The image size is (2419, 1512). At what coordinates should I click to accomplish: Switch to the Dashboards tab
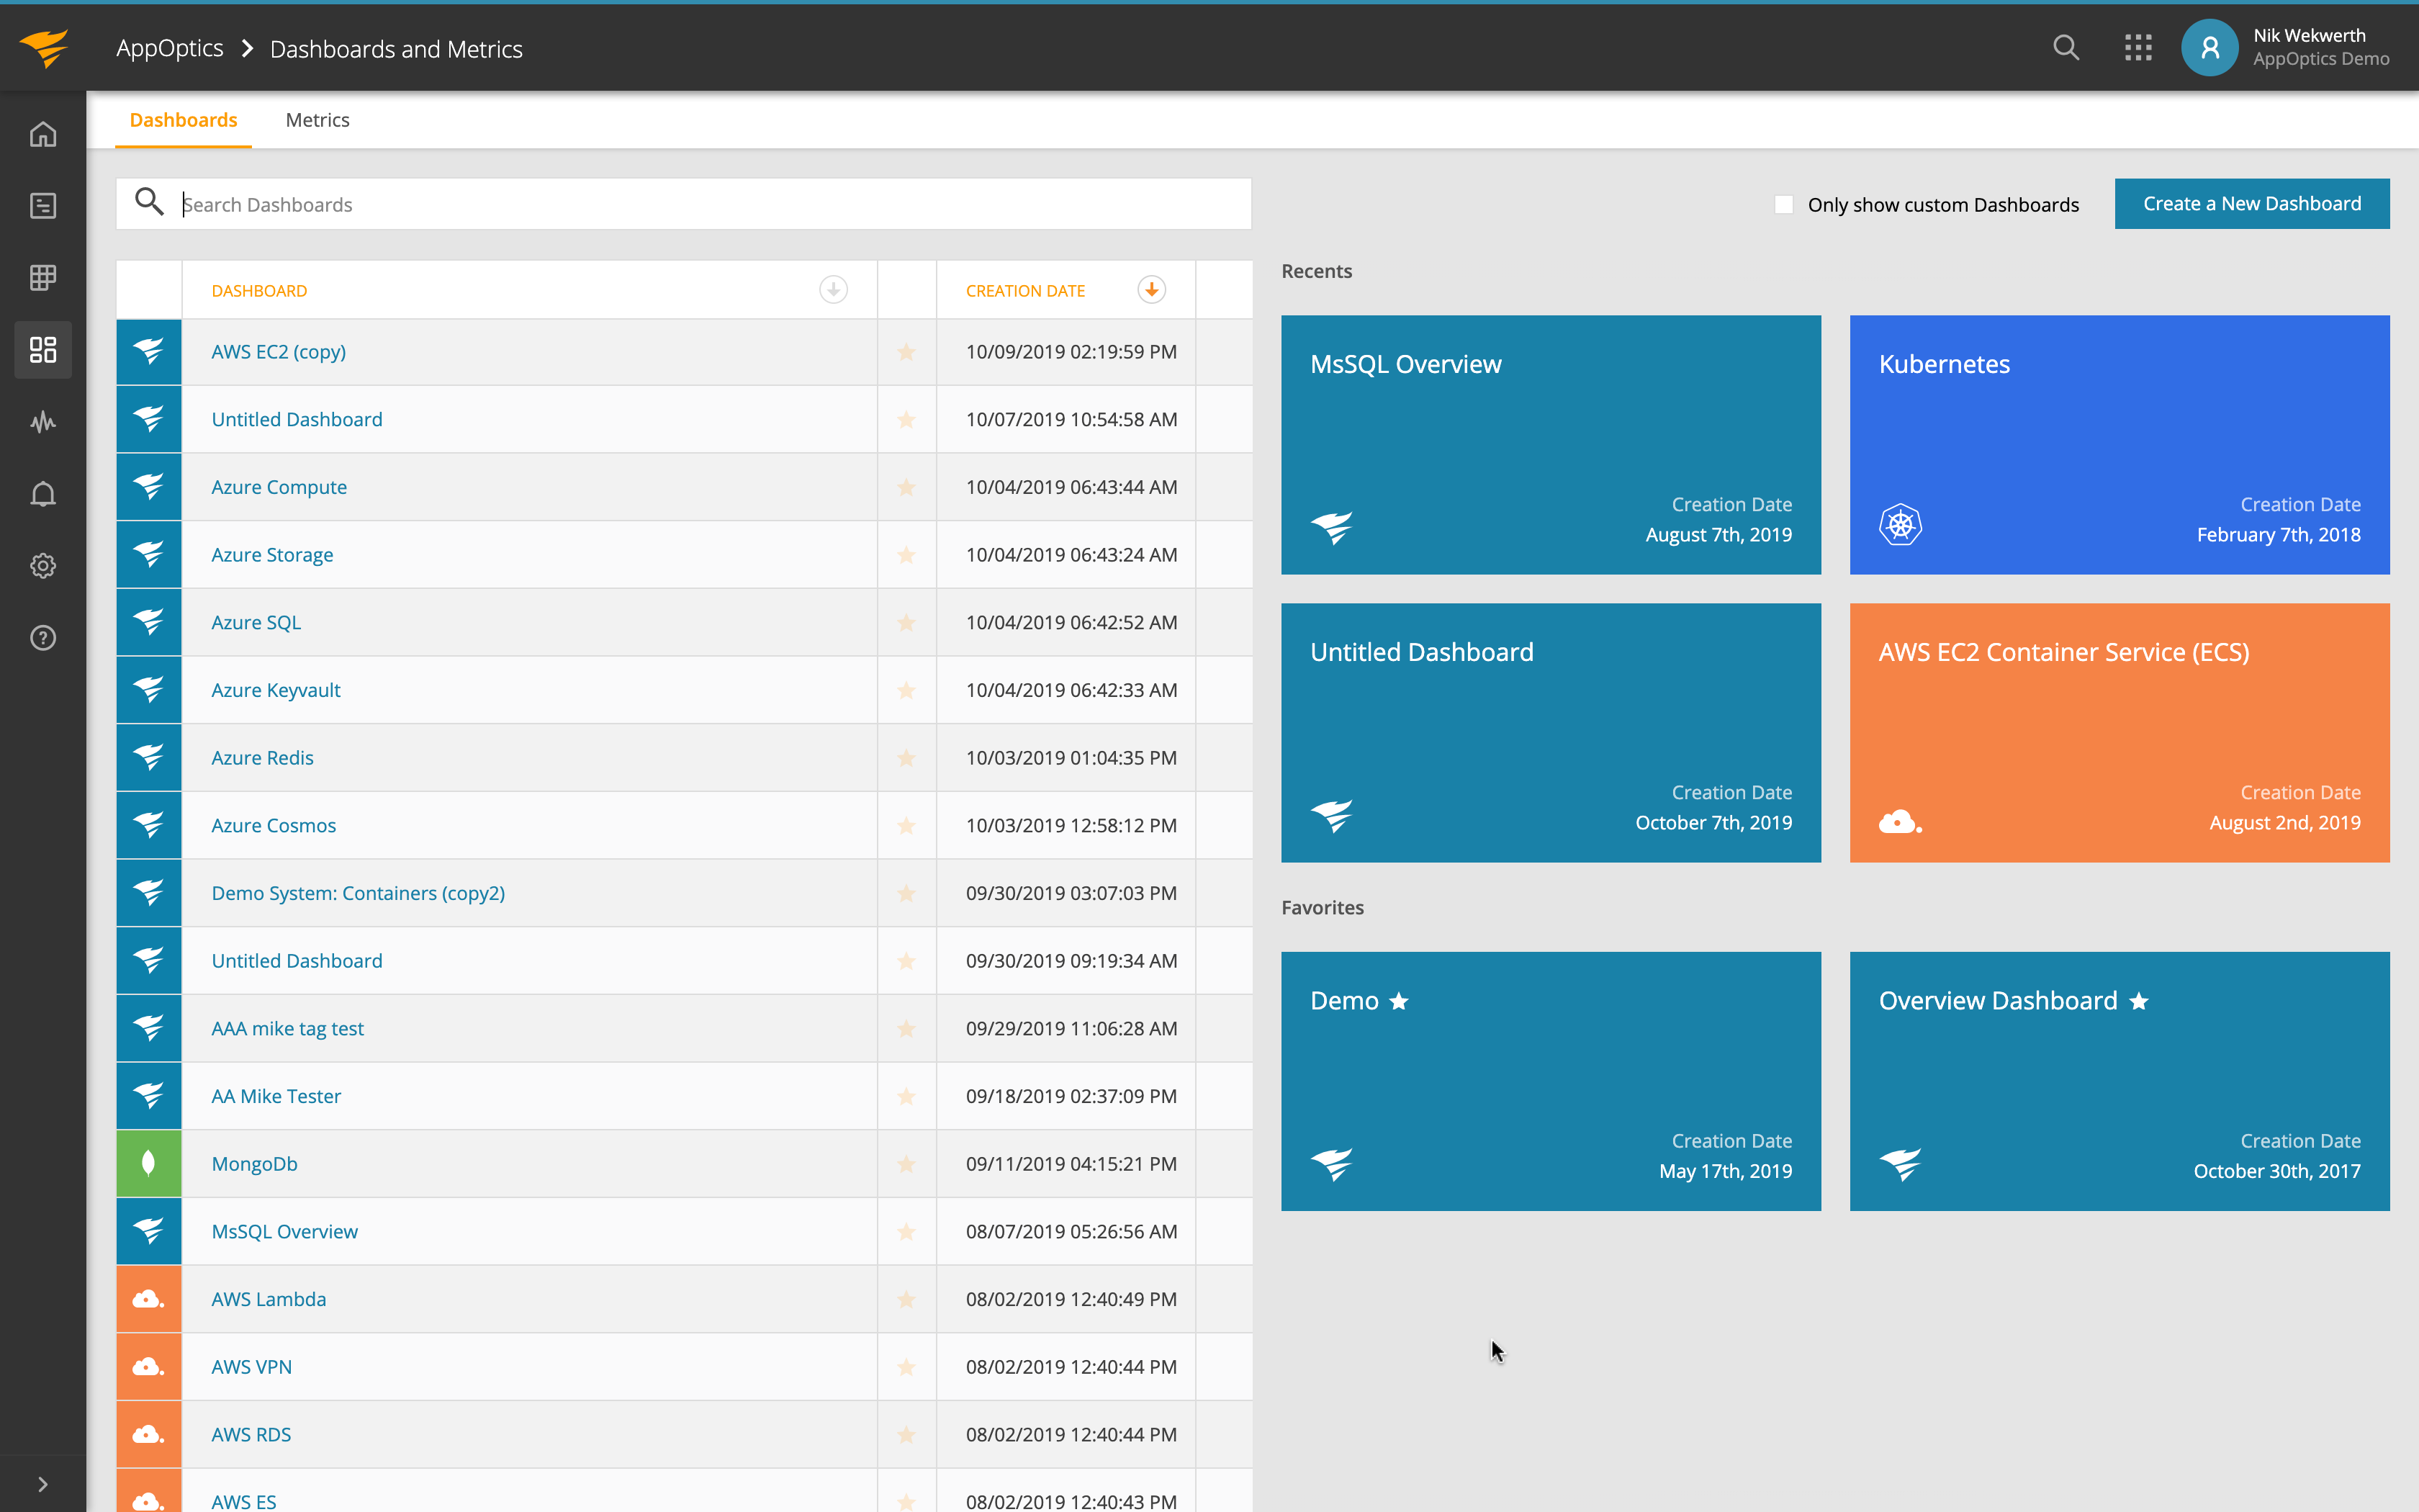click(x=183, y=120)
